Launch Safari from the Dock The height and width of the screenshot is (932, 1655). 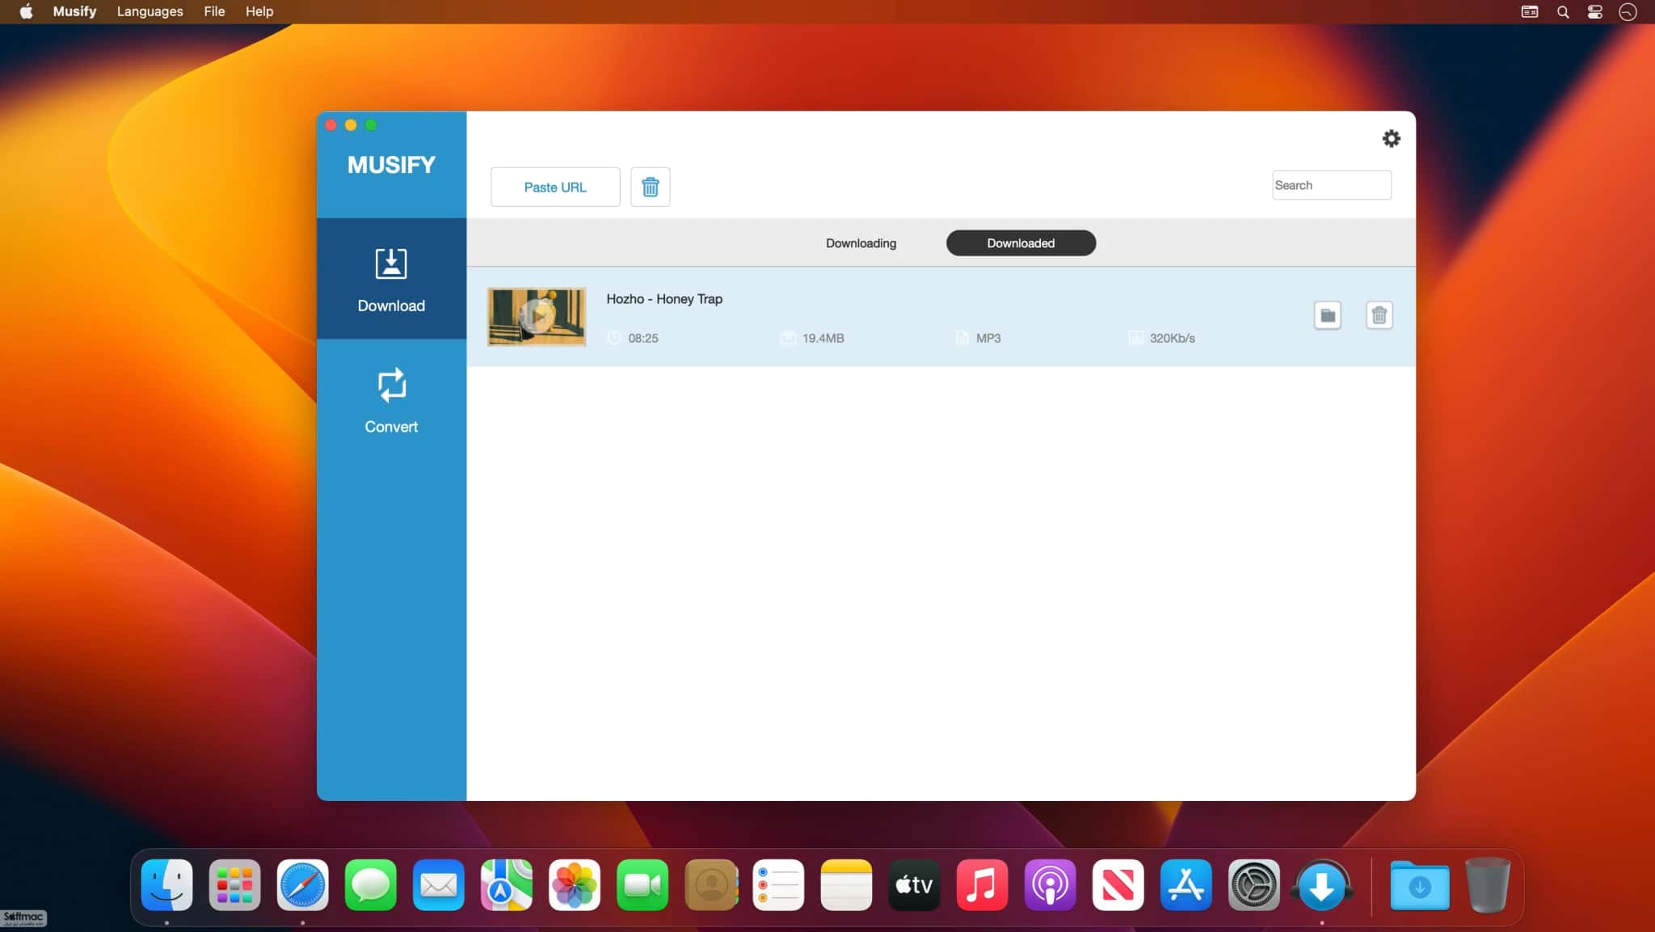303,885
